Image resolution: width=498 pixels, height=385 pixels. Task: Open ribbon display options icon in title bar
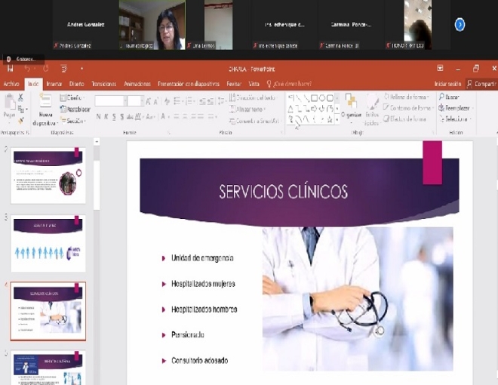pos(440,68)
